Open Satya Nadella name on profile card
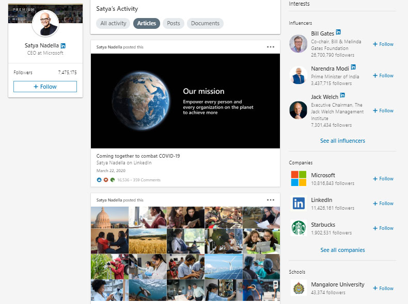This screenshot has width=408, height=304. tap(42, 45)
